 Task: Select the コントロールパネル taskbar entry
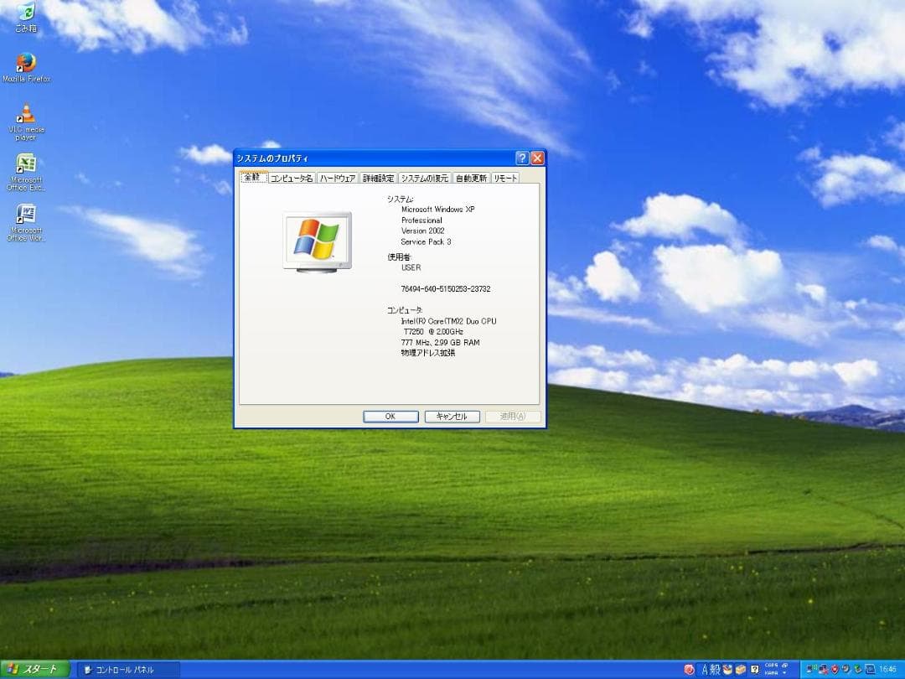tap(124, 669)
